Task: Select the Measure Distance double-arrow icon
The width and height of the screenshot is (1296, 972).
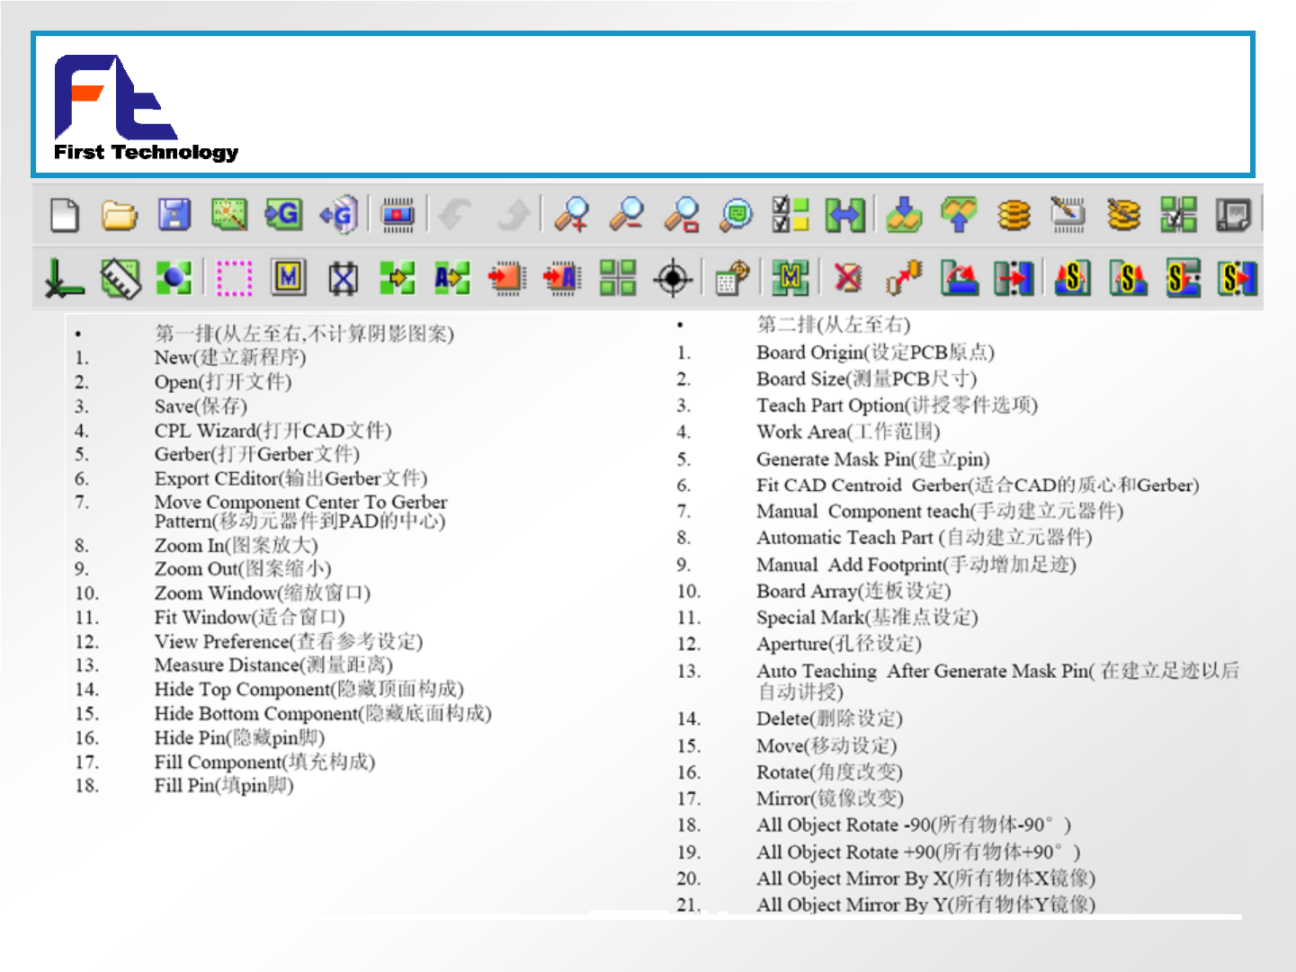Action: coord(845,215)
